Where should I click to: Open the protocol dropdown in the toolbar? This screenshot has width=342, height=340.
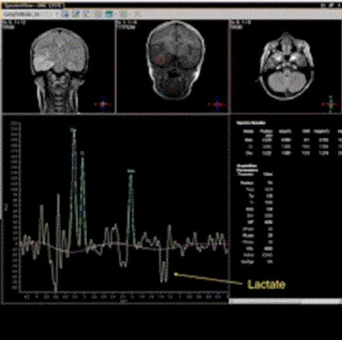click(30, 14)
